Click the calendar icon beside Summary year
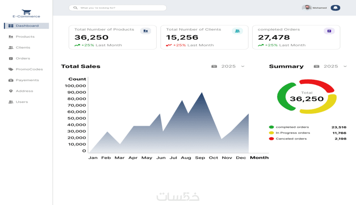 316,66
